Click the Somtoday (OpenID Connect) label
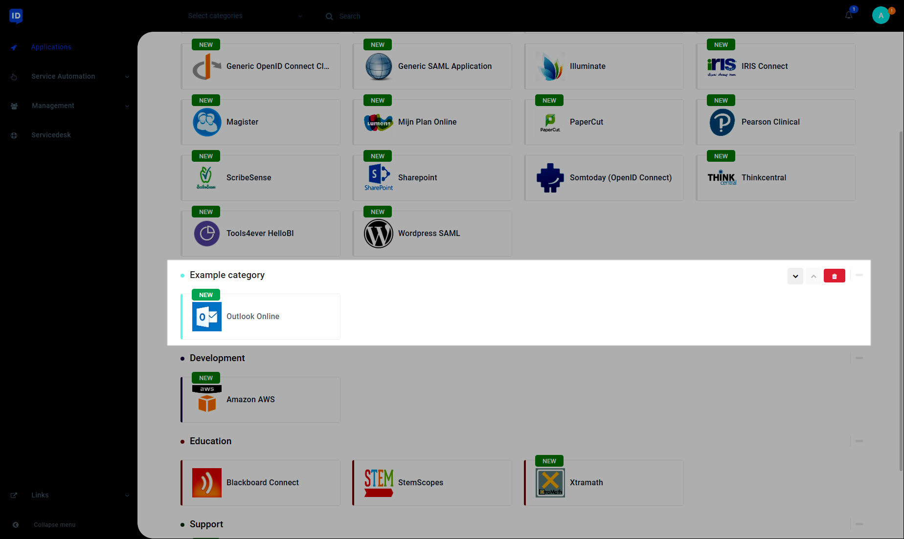This screenshot has height=539, width=904. (x=621, y=178)
